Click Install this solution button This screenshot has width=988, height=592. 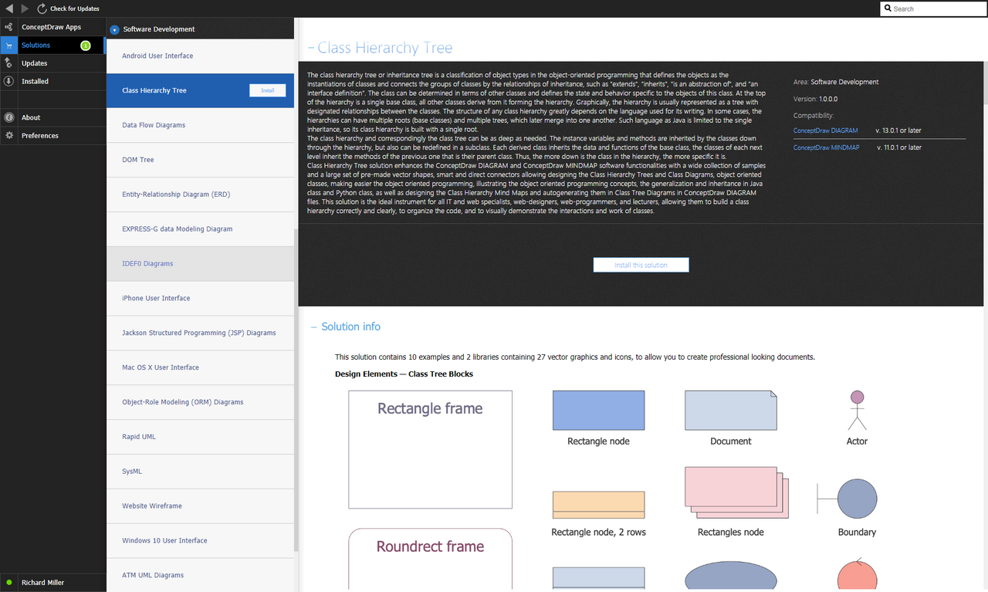point(641,265)
